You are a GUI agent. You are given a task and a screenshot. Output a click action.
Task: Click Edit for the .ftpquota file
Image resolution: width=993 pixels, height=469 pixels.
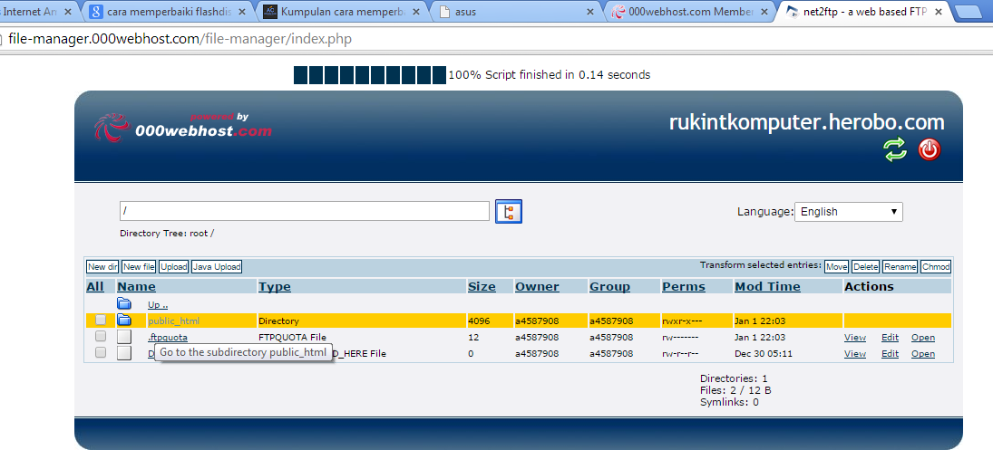890,338
